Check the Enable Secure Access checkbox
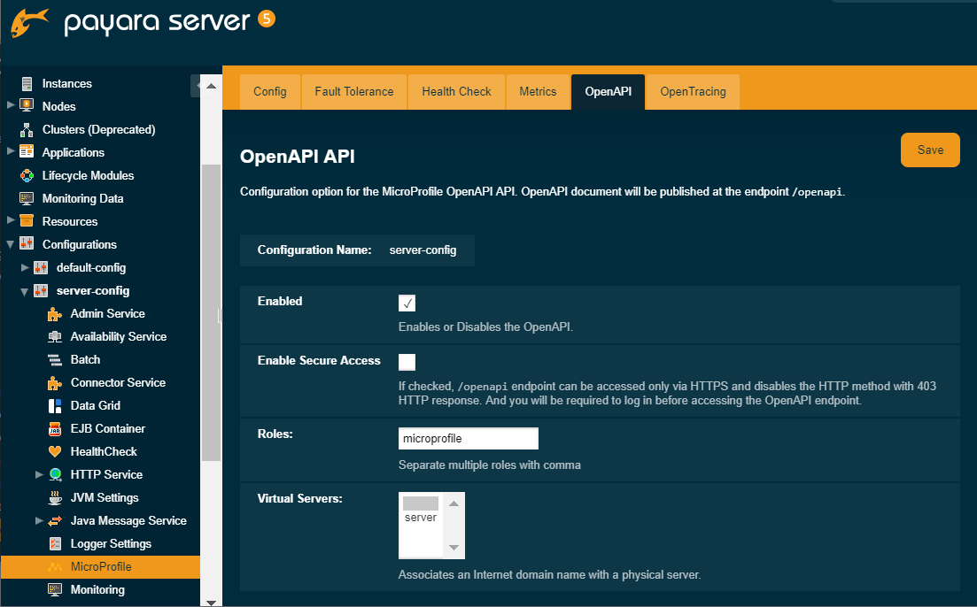This screenshot has height=607, width=977. point(407,362)
